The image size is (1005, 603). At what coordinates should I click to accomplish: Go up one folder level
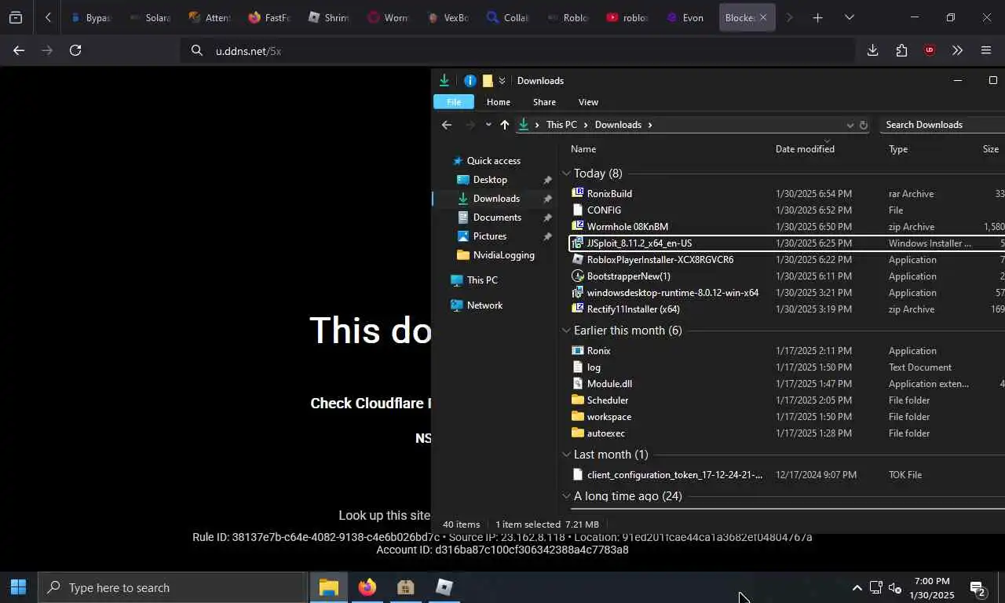504,125
